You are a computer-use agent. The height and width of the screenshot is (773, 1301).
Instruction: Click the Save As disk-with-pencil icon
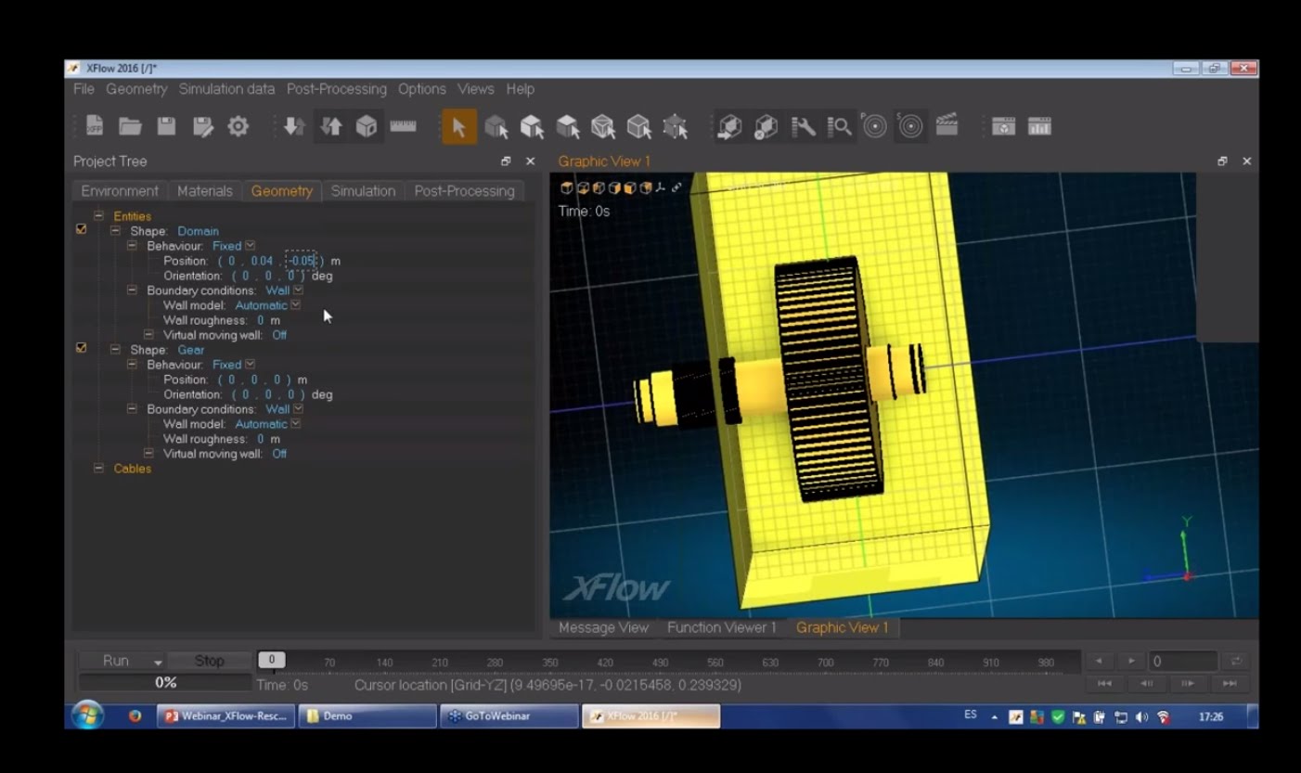coord(201,127)
